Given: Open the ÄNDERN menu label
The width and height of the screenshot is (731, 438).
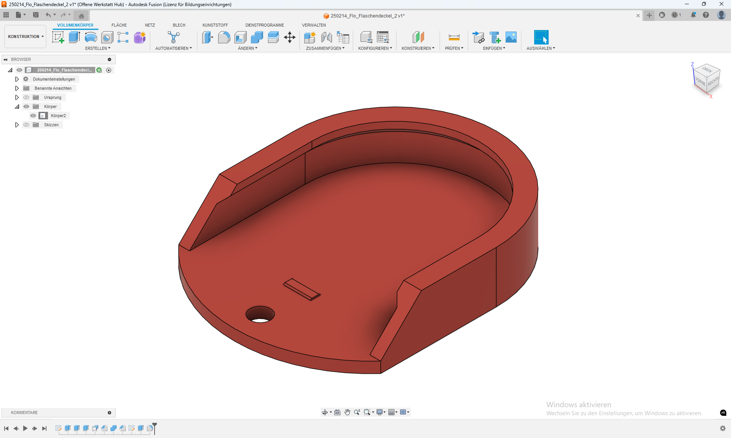Looking at the screenshot, I should (247, 48).
